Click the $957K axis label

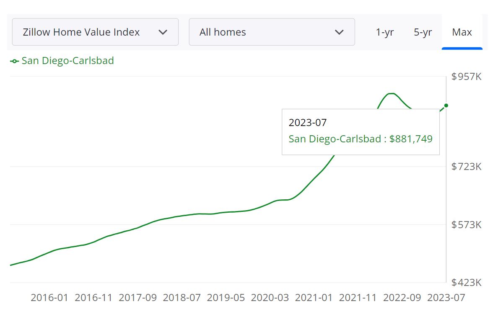coord(466,77)
